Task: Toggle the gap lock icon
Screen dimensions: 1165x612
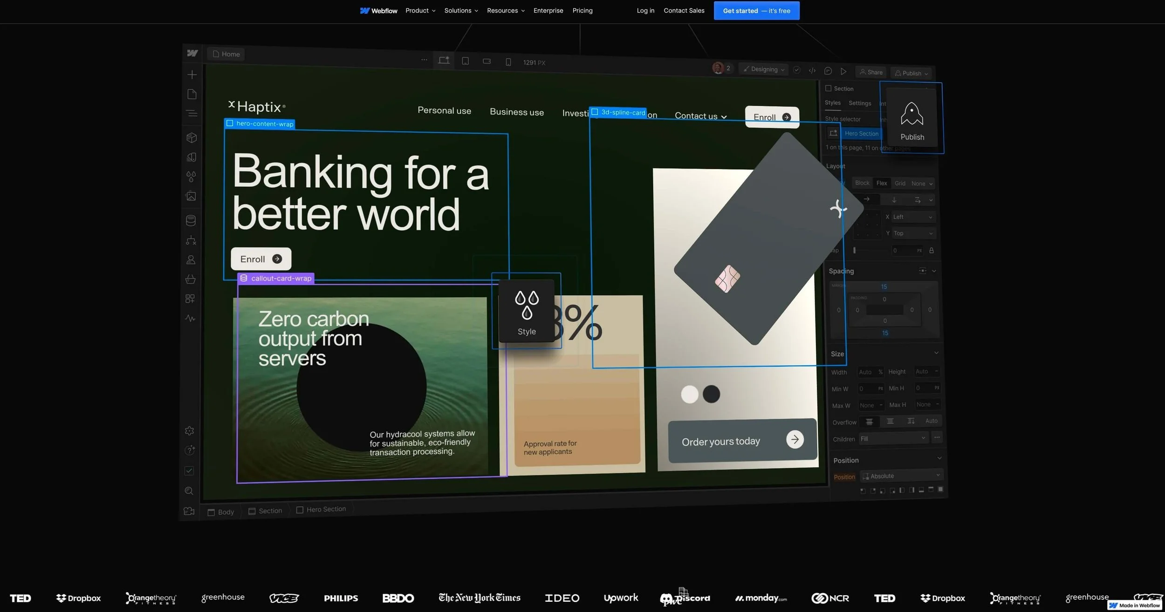Action: tap(932, 251)
